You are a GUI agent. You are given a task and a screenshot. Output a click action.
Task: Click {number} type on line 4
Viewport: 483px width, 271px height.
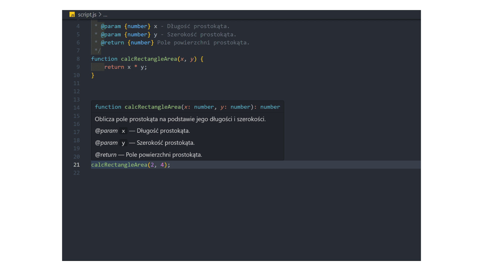point(137,26)
